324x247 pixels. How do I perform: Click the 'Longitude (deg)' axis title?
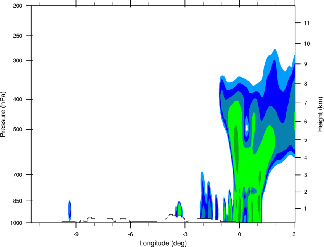click(x=163, y=243)
